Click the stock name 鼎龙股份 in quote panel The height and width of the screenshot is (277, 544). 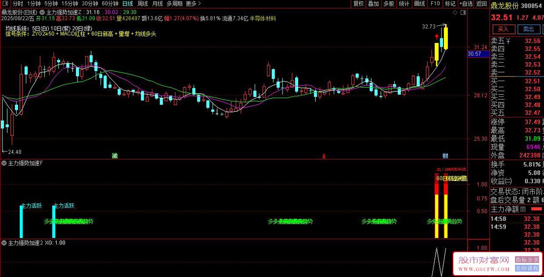[505, 5]
